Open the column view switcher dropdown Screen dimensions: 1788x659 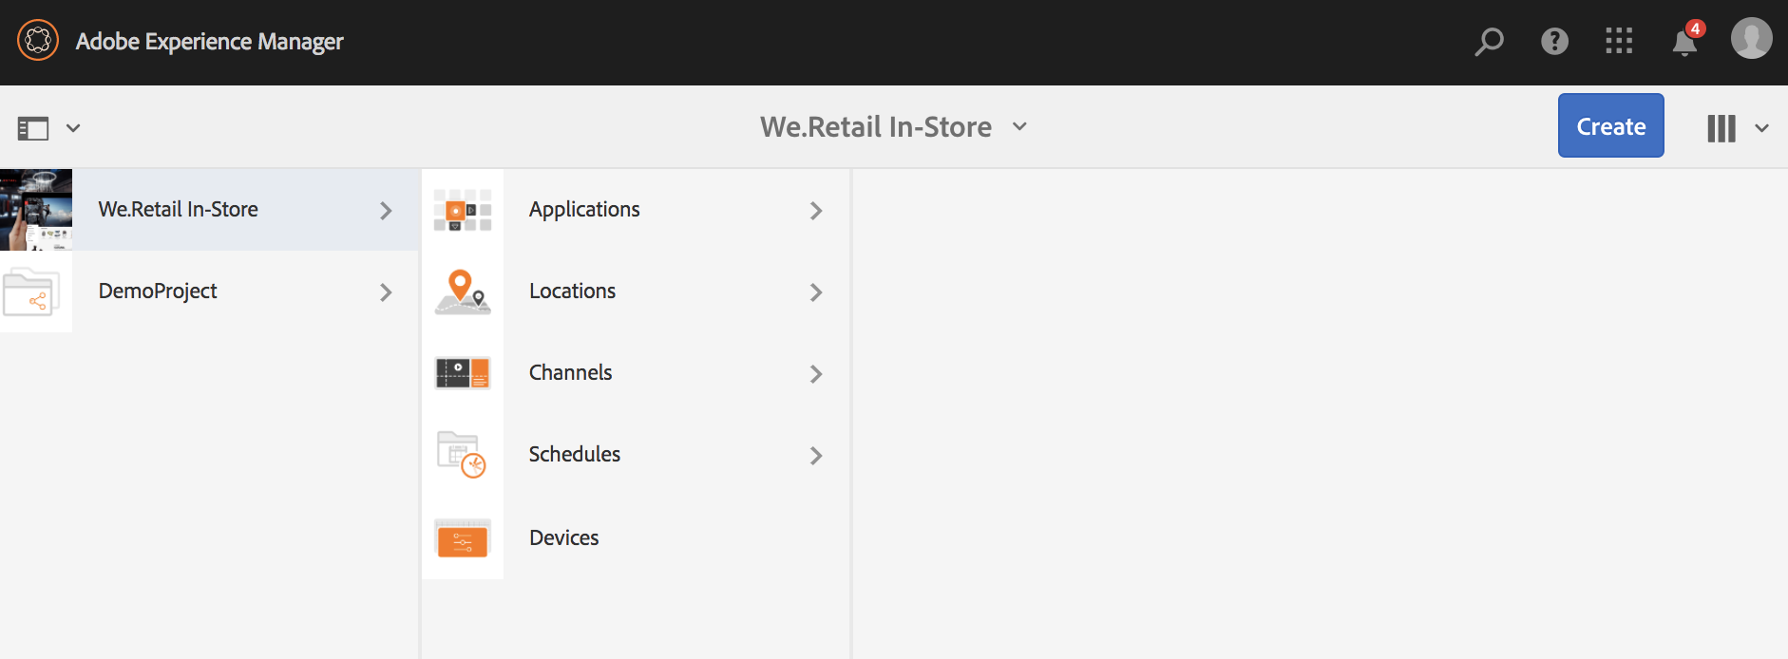(1737, 128)
